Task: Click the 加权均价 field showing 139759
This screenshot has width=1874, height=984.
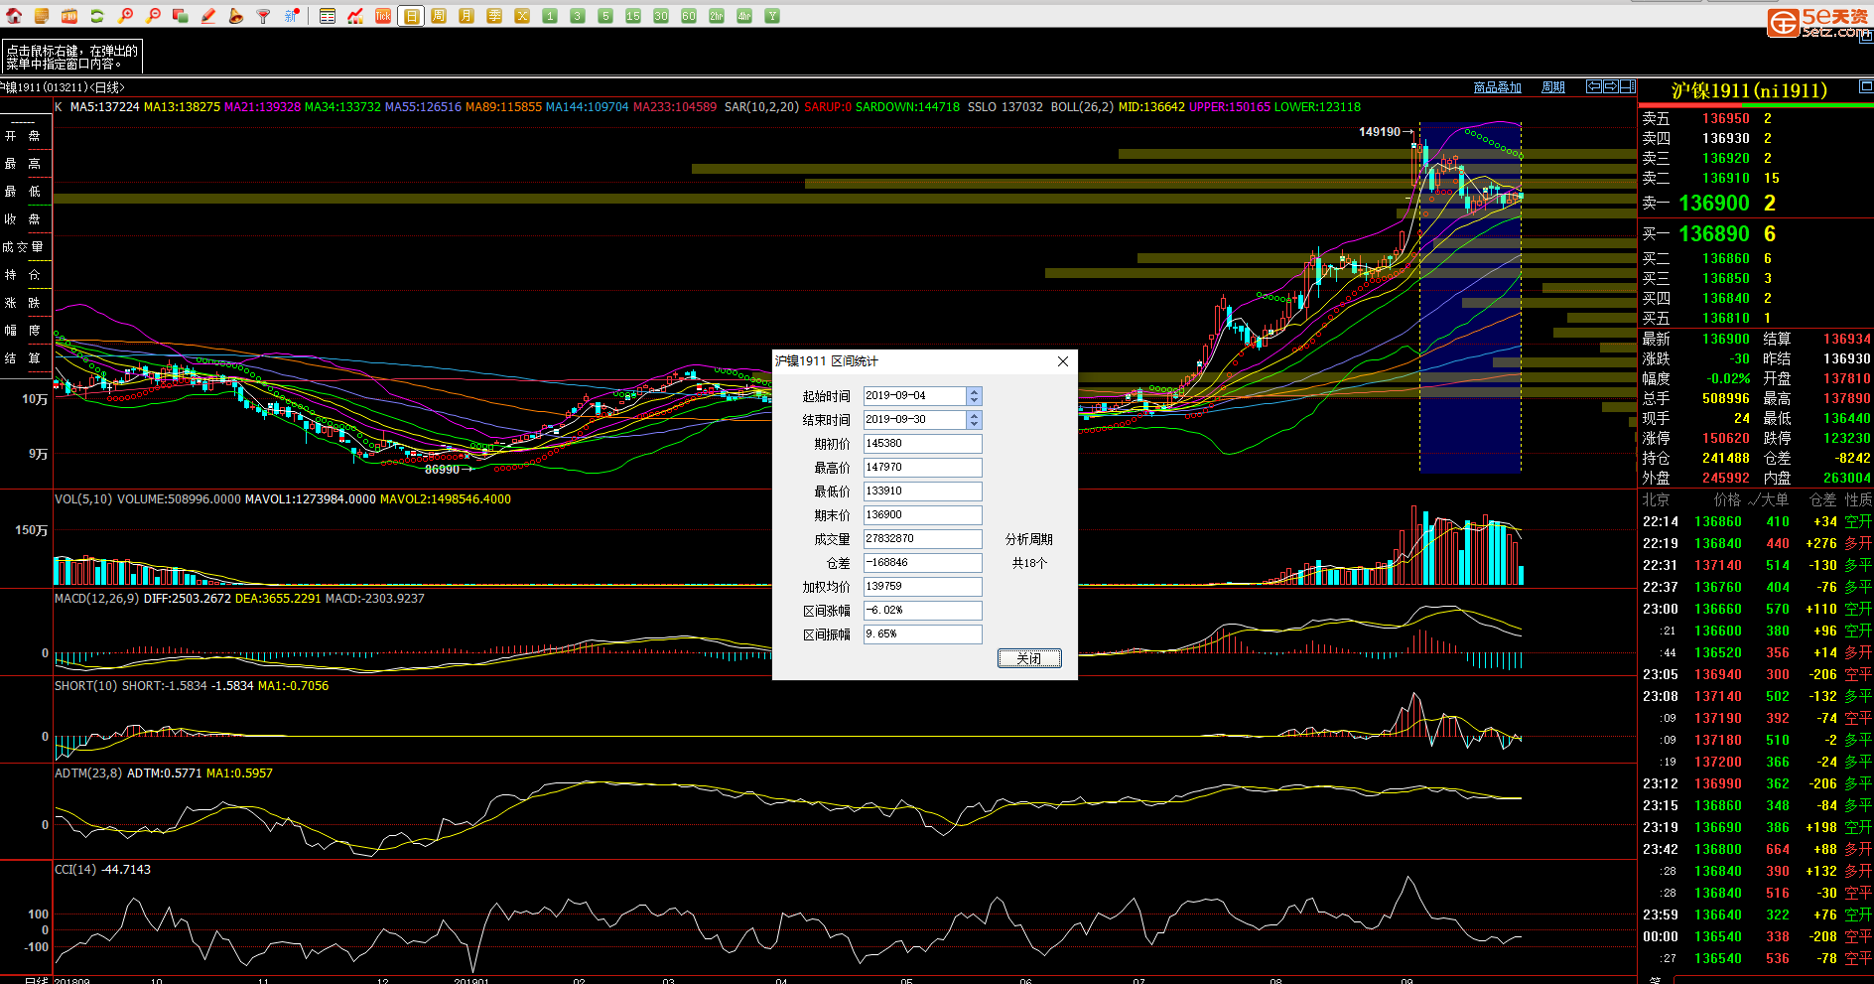Action: (x=922, y=586)
